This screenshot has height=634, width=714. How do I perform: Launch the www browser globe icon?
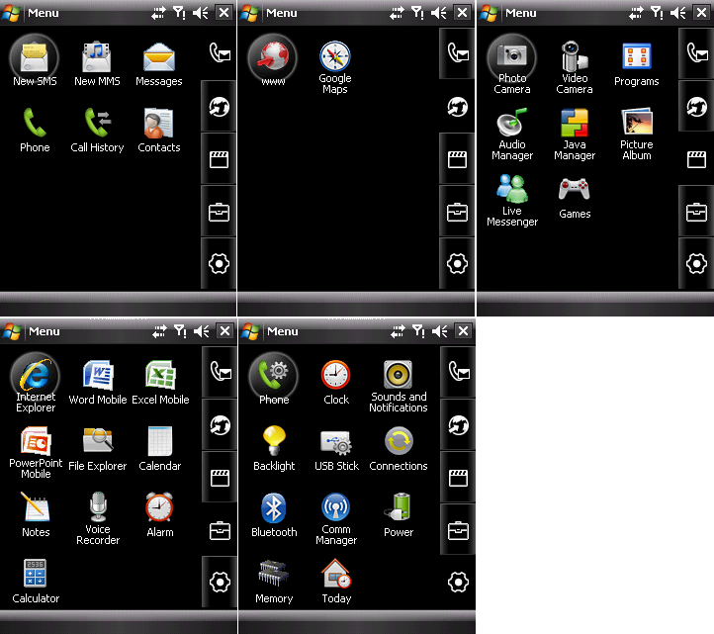(273, 57)
